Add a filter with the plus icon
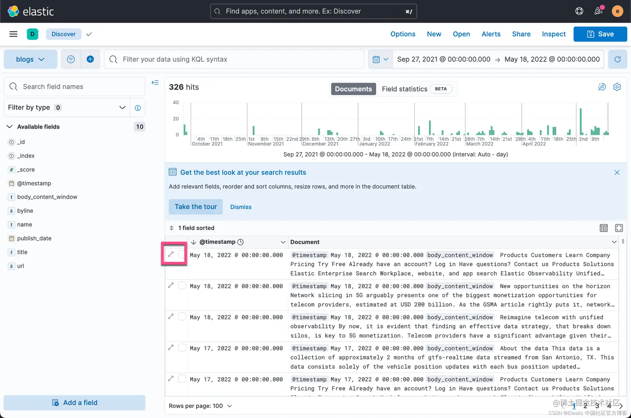Image resolution: width=631 pixels, height=418 pixels. coord(90,59)
